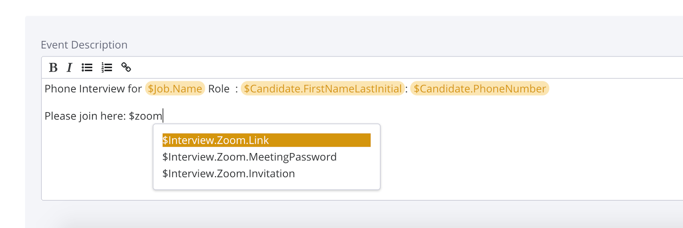Click the word "Role" in the description

pos(219,89)
